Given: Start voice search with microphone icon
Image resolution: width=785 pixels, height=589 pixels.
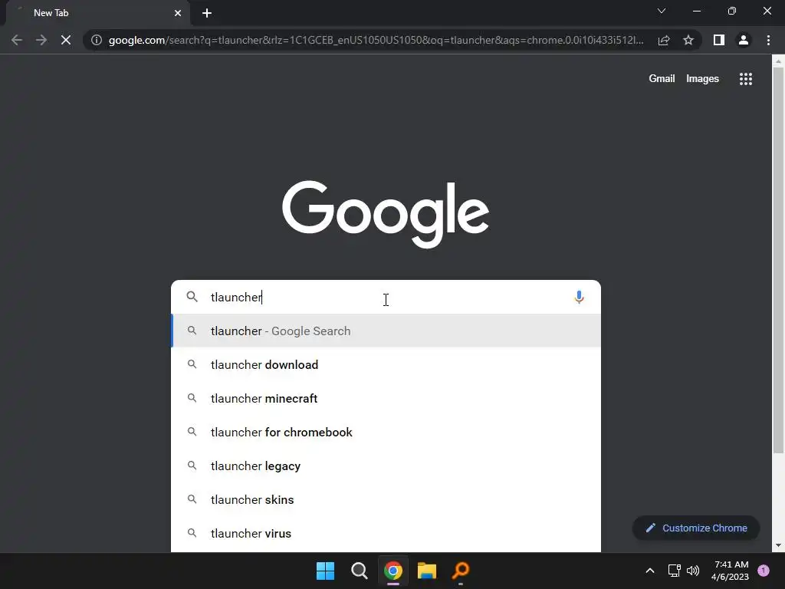Looking at the screenshot, I should coord(580,297).
